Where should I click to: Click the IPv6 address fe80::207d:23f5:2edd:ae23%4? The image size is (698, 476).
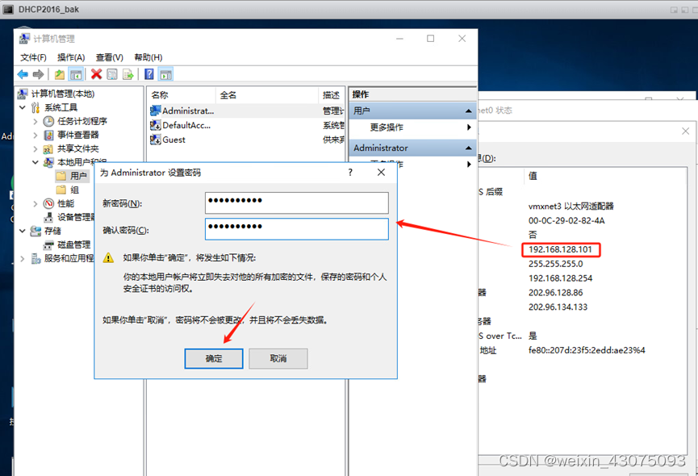point(587,350)
